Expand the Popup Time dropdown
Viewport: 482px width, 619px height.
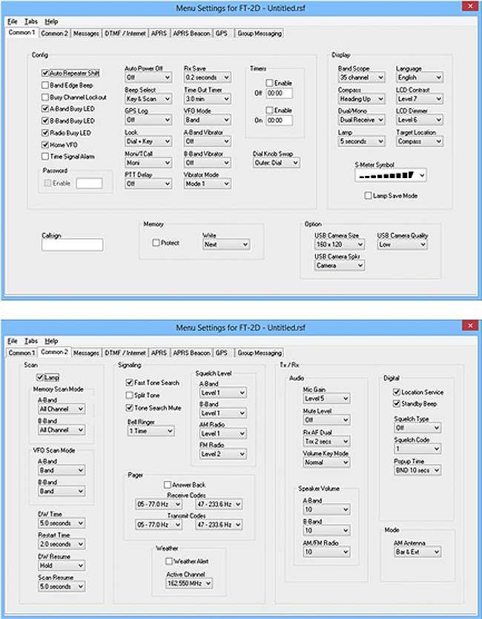pyautogui.click(x=418, y=470)
